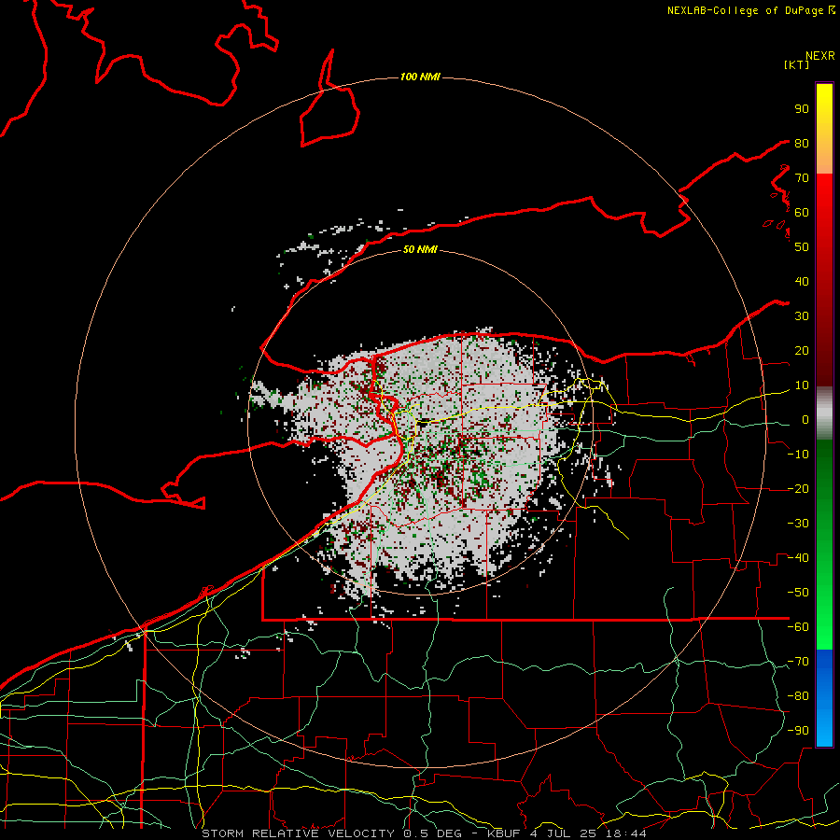Click the 30 value on velocity scale
Image resolution: width=840 pixels, height=840 pixels.
[802, 316]
